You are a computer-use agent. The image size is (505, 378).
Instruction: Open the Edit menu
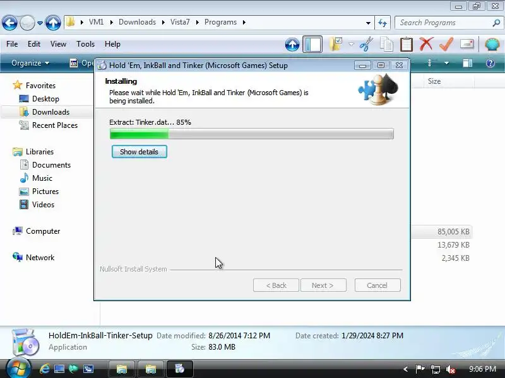[x=34, y=44]
